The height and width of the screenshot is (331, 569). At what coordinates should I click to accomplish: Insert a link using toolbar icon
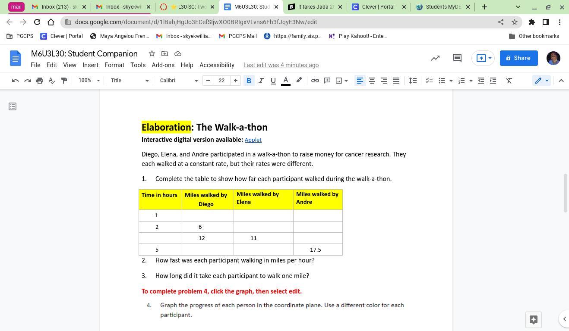click(315, 81)
